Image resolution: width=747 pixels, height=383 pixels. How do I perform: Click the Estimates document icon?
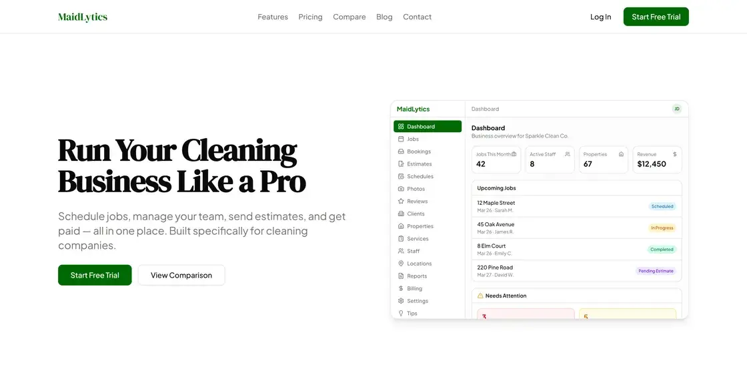pos(401,164)
